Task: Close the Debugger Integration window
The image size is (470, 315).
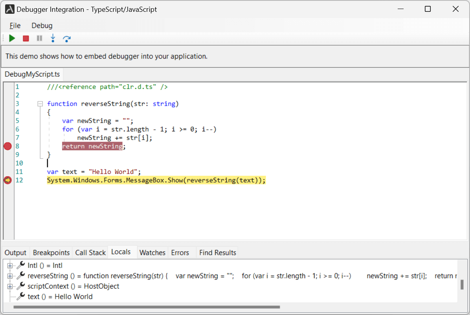Action: (x=455, y=9)
